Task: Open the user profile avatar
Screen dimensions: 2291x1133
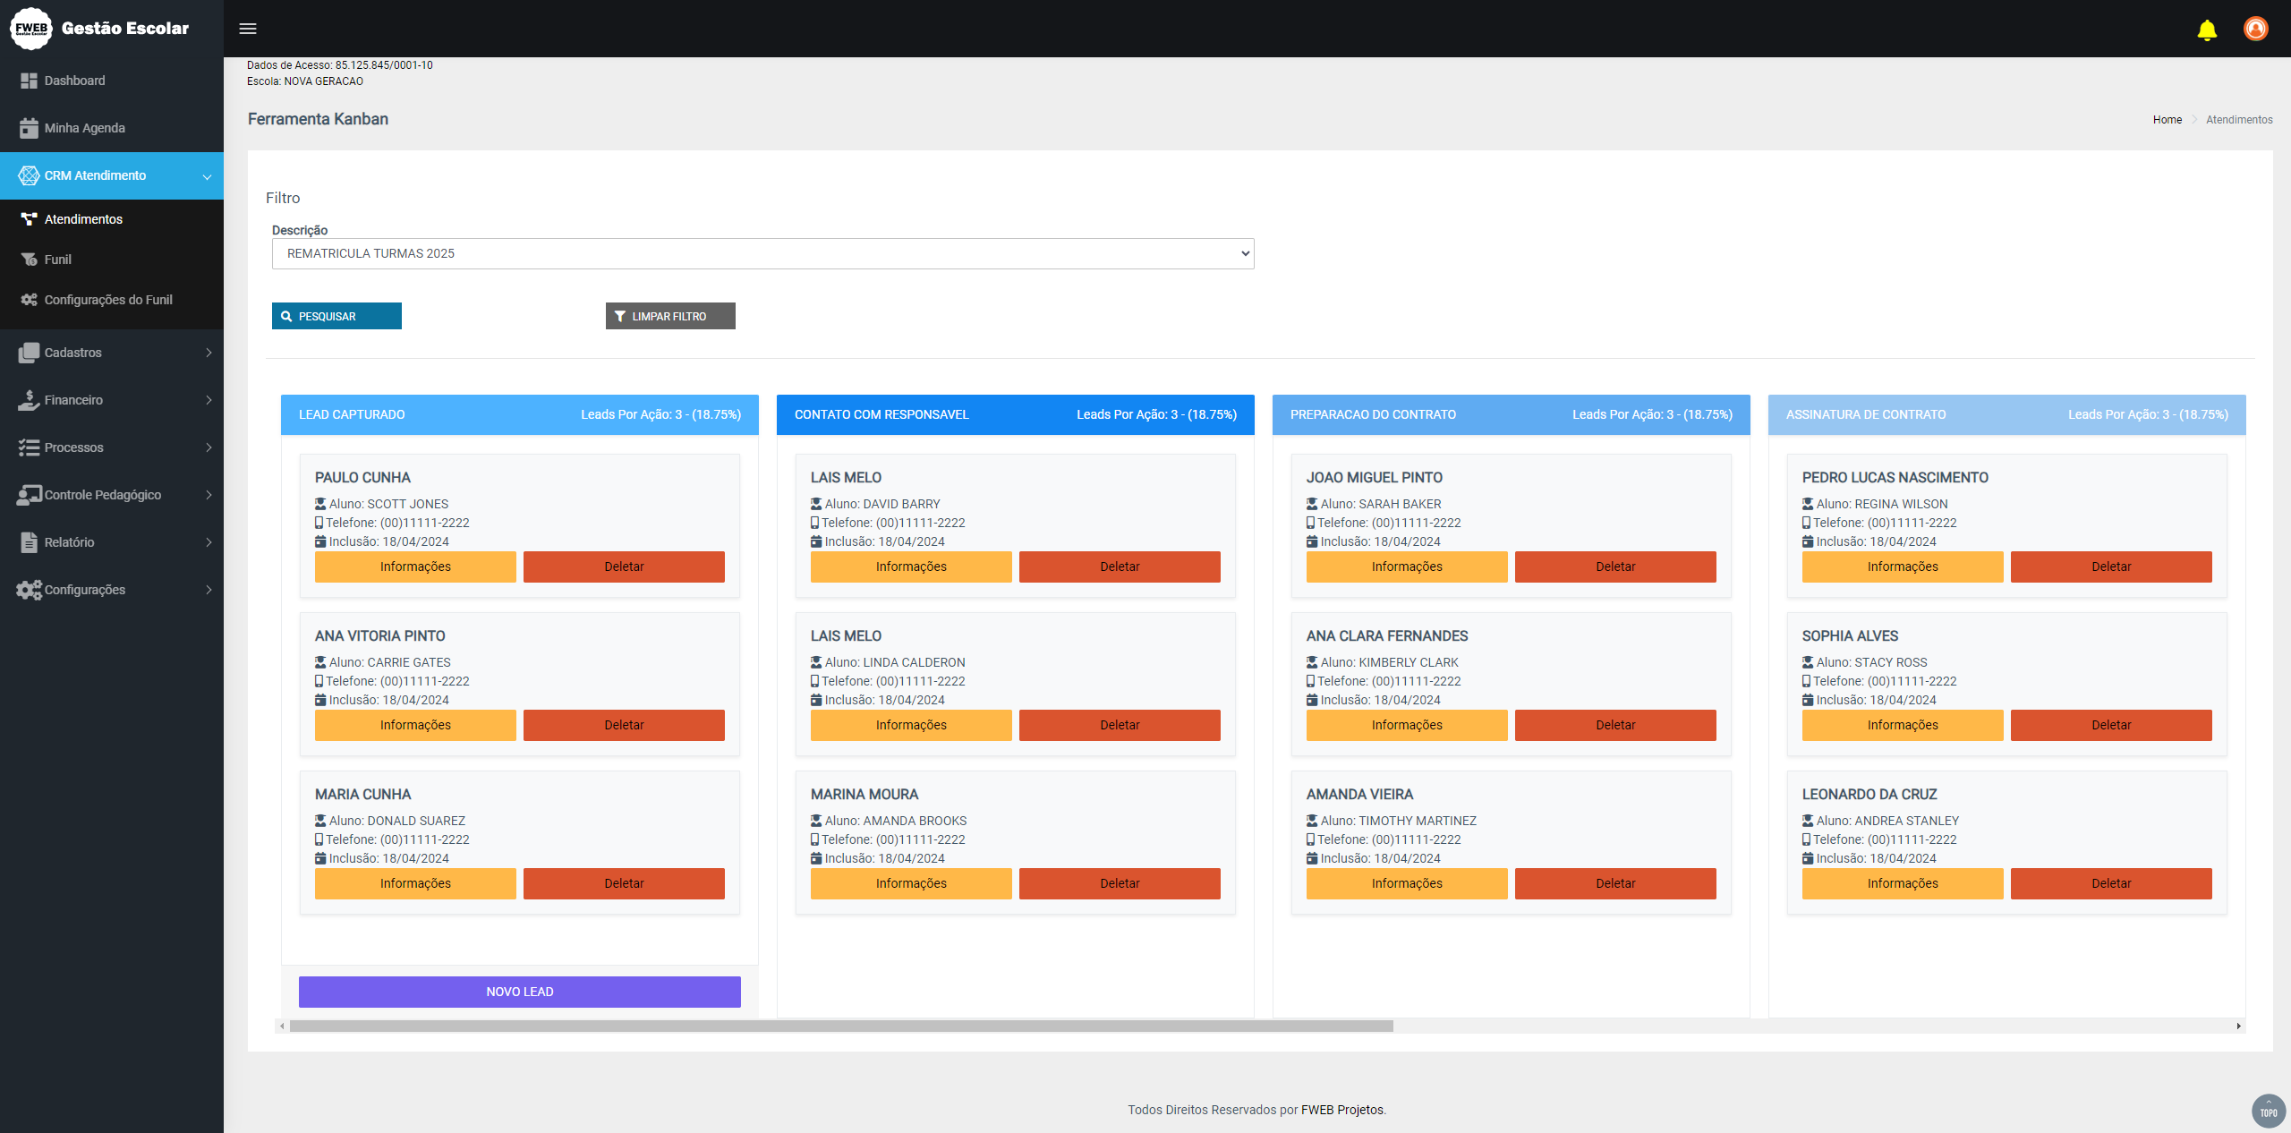Action: tap(2255, 29)
